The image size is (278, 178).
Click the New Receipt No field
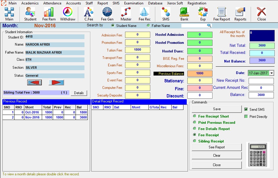point(261,81)
